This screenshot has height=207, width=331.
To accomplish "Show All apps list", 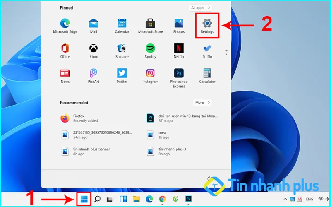I will (200, 8).
